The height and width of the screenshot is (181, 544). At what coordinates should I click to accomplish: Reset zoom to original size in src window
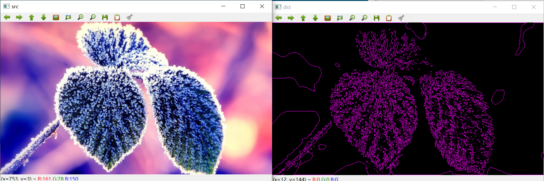56,17
